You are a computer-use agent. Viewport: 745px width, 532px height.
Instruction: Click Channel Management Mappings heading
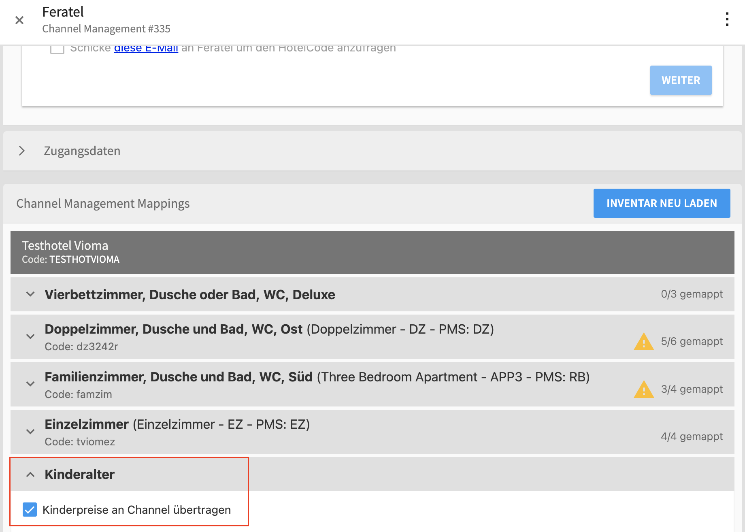tap(103, 203)
